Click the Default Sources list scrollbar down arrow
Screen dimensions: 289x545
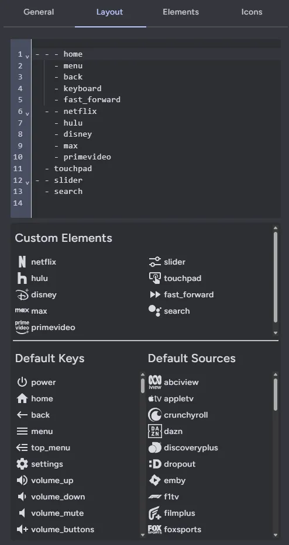(276, 535)
